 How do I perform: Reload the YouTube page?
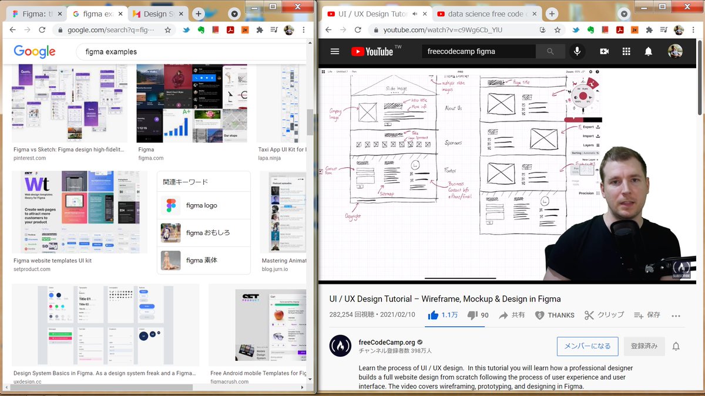pos(358,30)
